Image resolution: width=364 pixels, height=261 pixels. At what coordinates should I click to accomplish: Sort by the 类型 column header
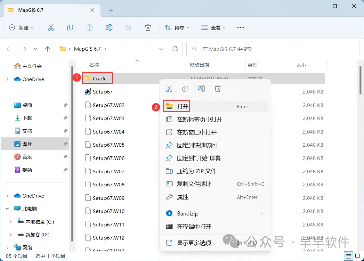pyautogui.click(x=252, y=65)
